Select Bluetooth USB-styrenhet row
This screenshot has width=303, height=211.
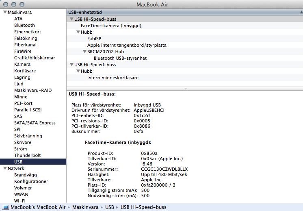coord(184,58)
